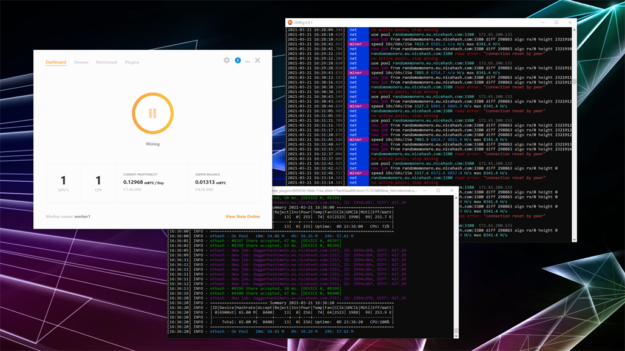Close the NiceHash Miner window
This screenshot has width=625, height=351.
coord(257,60)
